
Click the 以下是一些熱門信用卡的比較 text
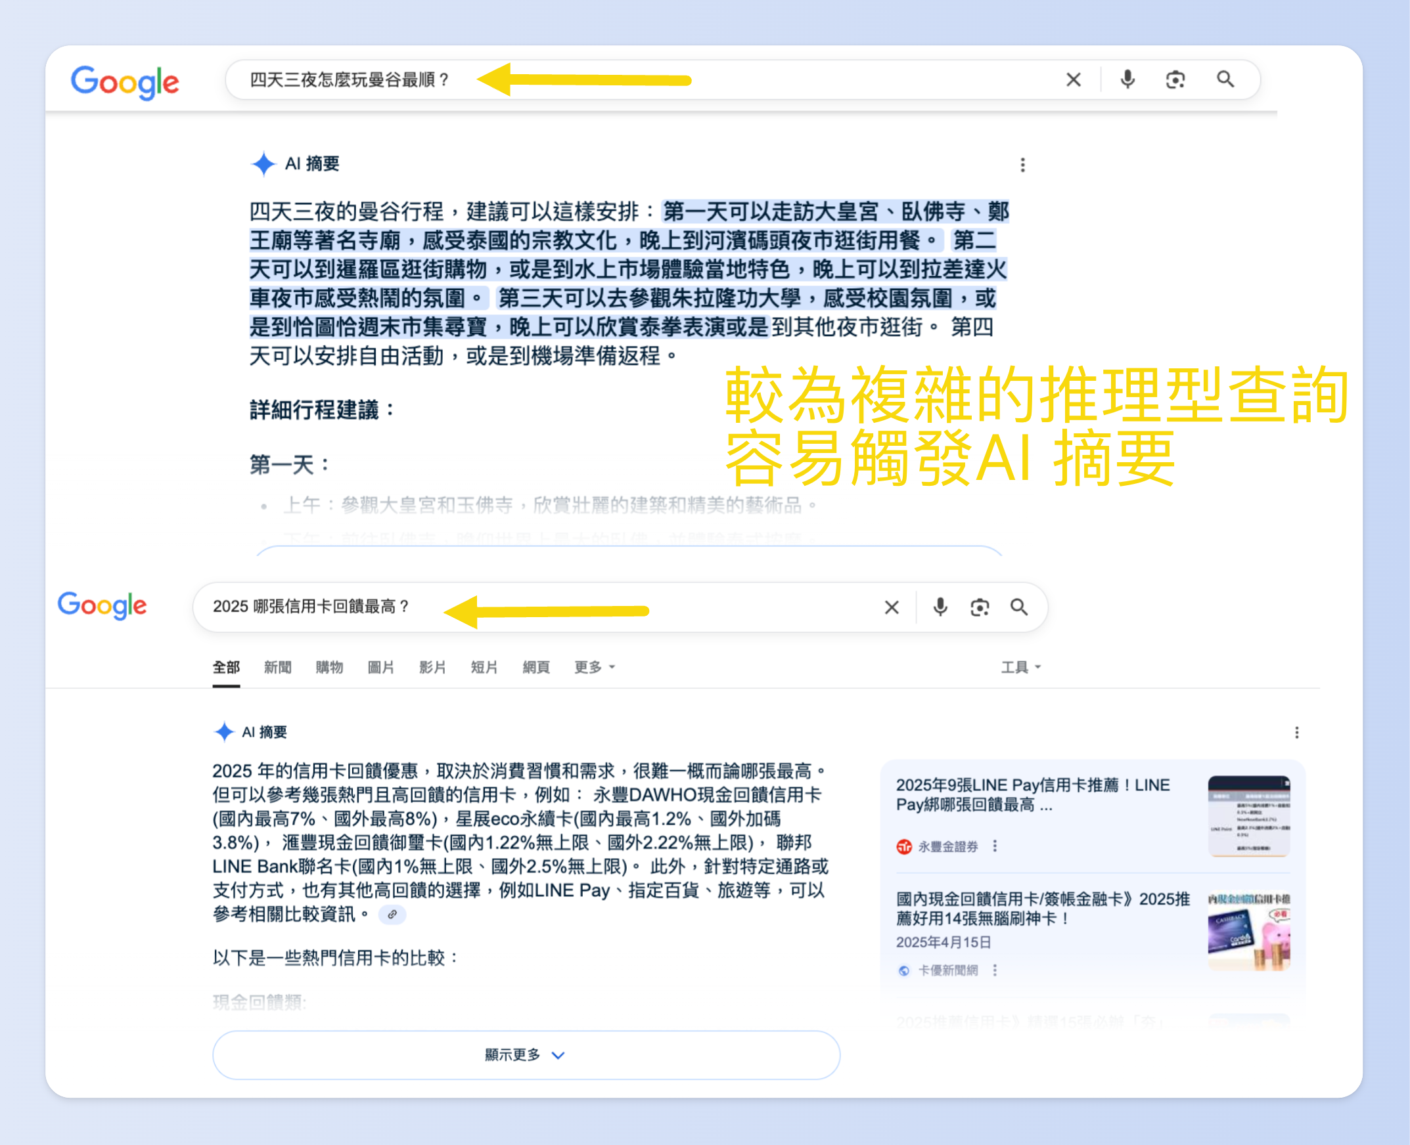point(336,958)
